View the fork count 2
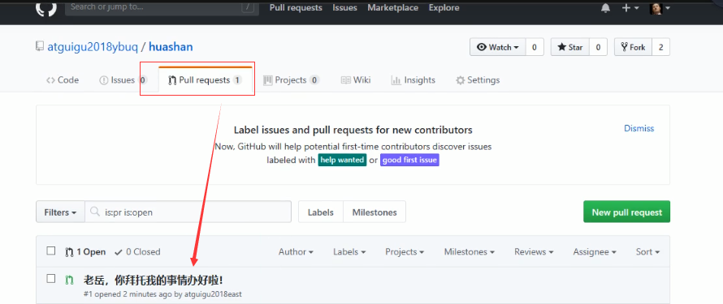 660,47
